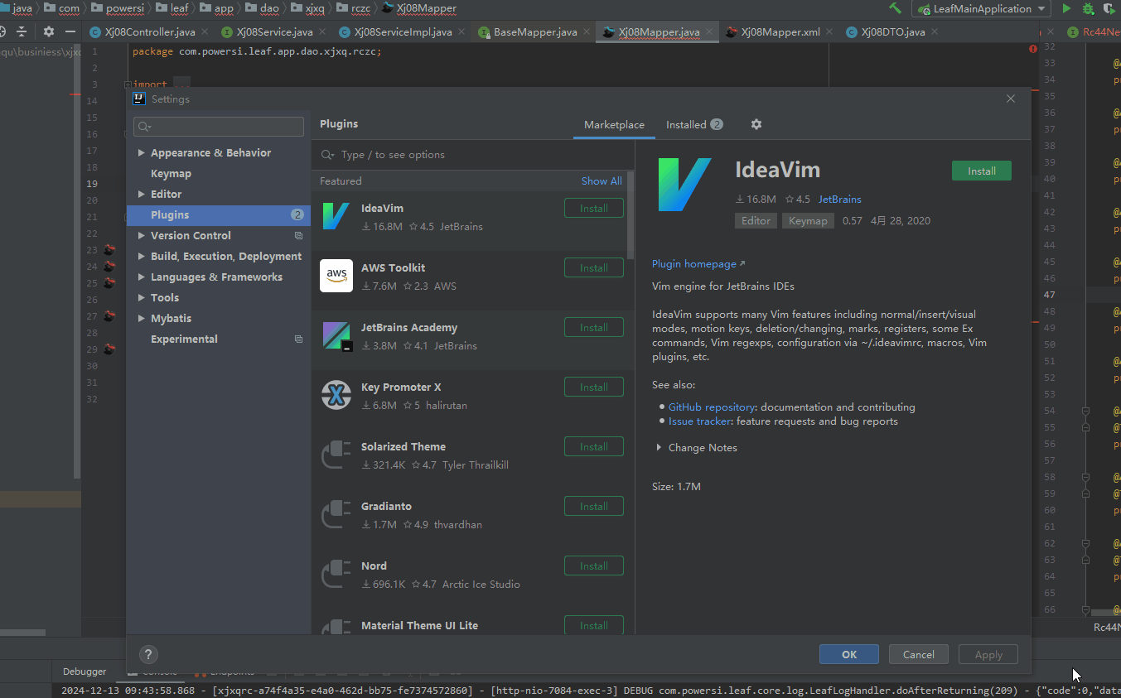Screen dimensions: 1121x698
Task: Close the Xj08Controller.java editor tab
Action: tap(205, 32)
